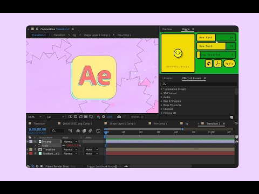Click the composition mini-flowchart icon
The image size is (259, 194).
[70, 131]
